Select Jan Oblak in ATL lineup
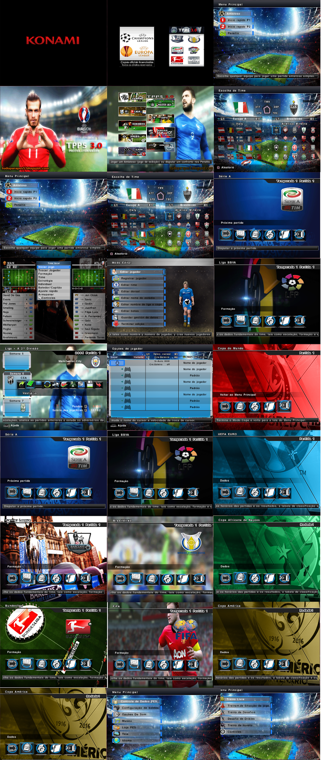 [89, 295]
